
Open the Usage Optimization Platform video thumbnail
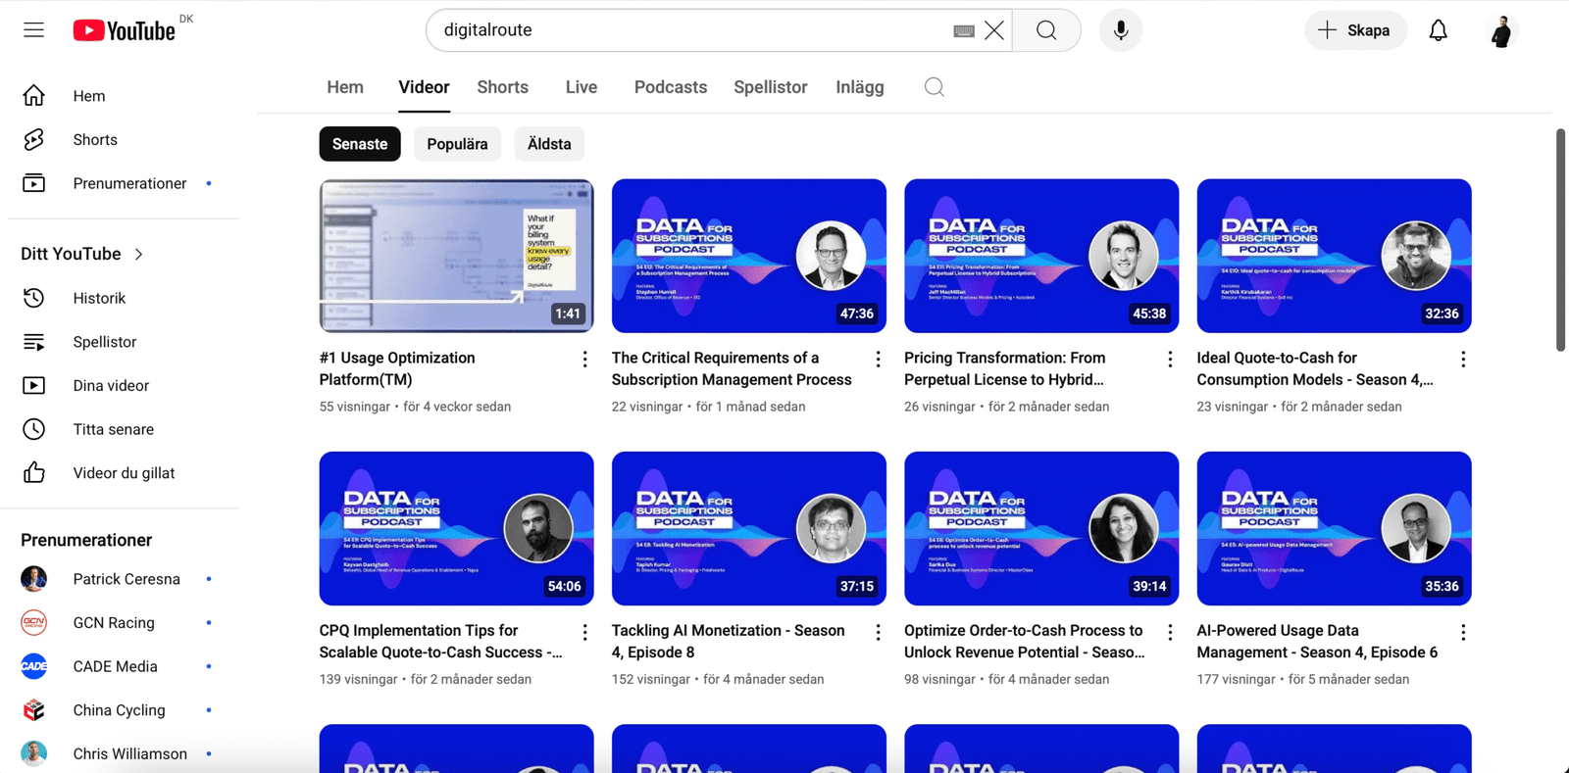(x=456, y=256)
